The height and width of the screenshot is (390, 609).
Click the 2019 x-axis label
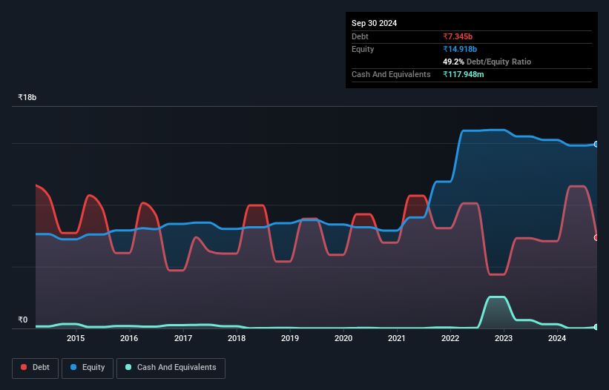coord(290,338)
